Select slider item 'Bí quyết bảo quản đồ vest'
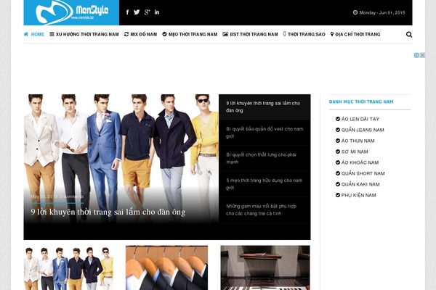 coord(265,133)
